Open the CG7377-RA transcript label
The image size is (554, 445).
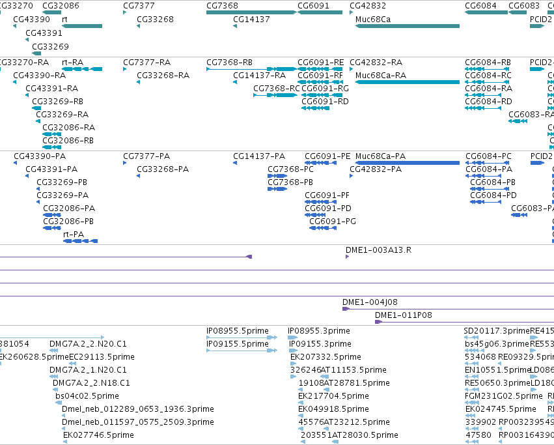147,63
